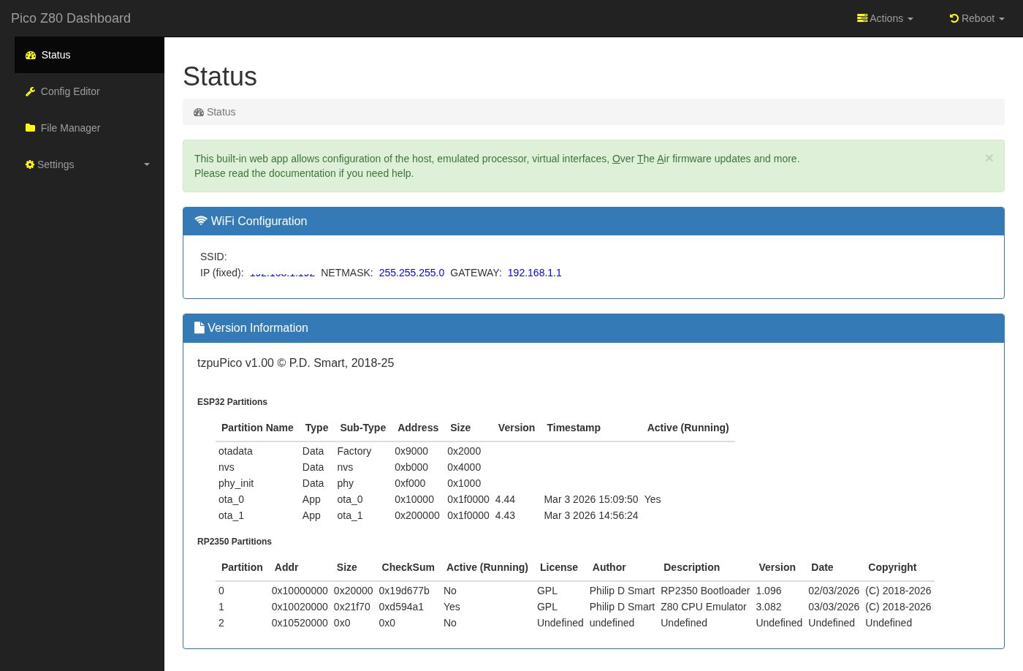The height and width of the screenshot is (671, 1023).
Task: Open the Actions dropdown menu
Action: (885, 18)
